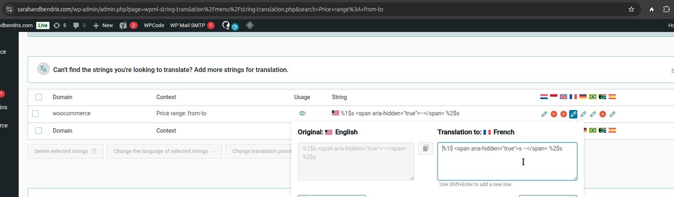
Task: Bookmark this page with star icon
Action: [x=631, y=9]
